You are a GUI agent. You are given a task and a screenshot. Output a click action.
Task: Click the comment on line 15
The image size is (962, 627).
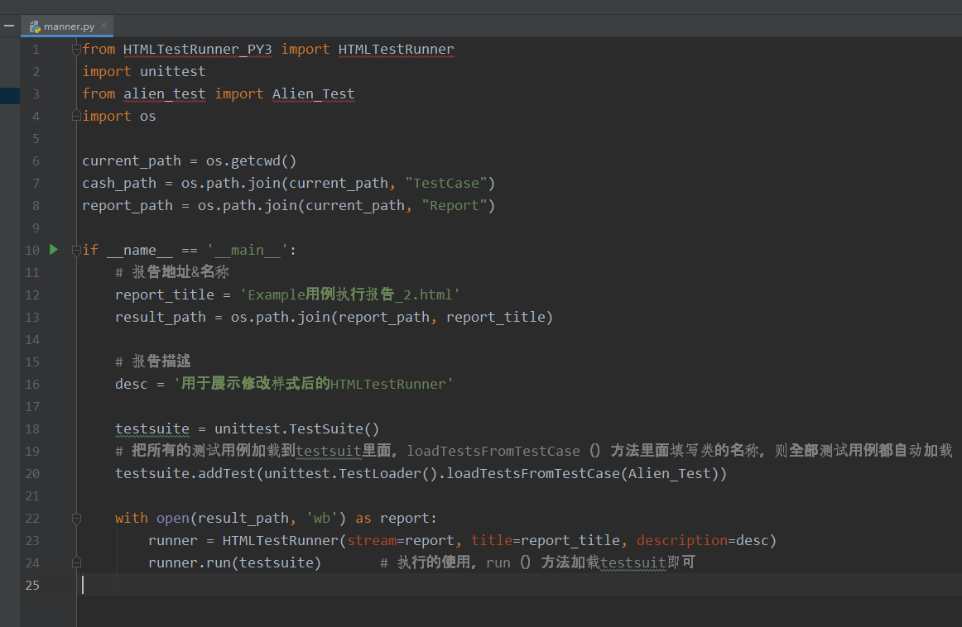(x=153, y=361)
